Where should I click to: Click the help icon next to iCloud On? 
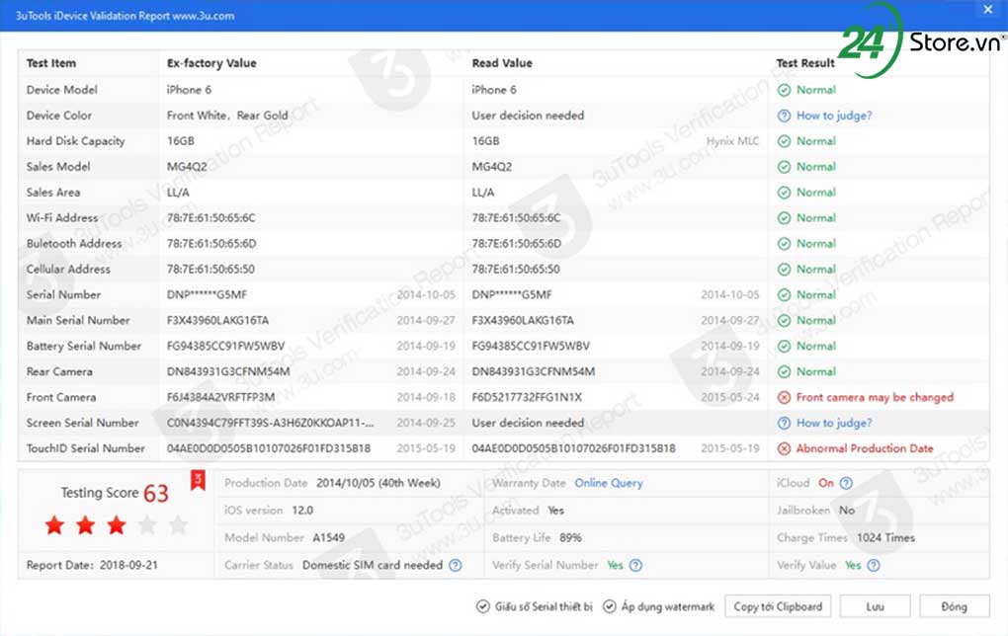click(x=846, y=483)
